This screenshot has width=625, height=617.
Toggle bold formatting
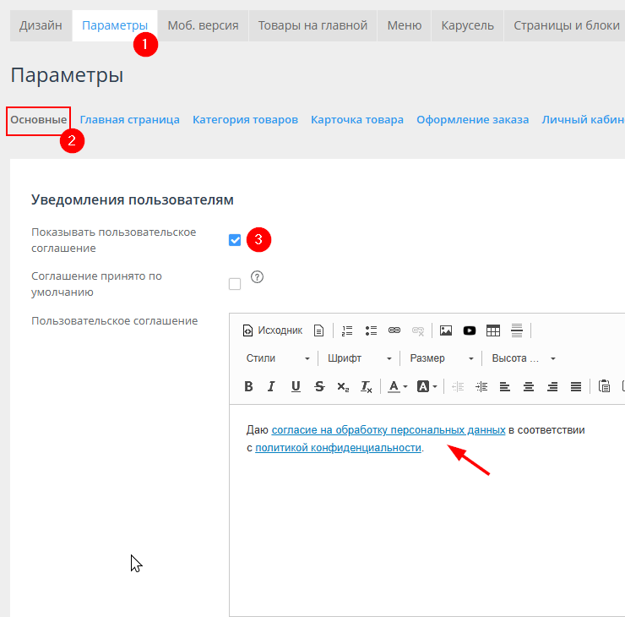click(248, 386)
